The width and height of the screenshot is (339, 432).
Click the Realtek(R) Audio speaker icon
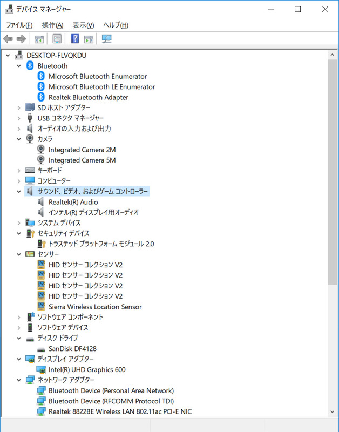41,202
